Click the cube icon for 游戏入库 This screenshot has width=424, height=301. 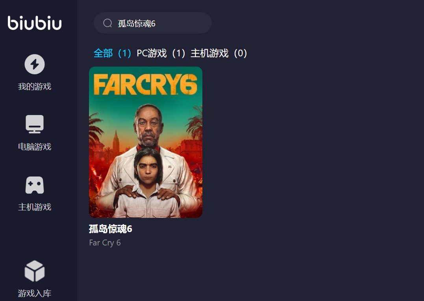(35, 271)
